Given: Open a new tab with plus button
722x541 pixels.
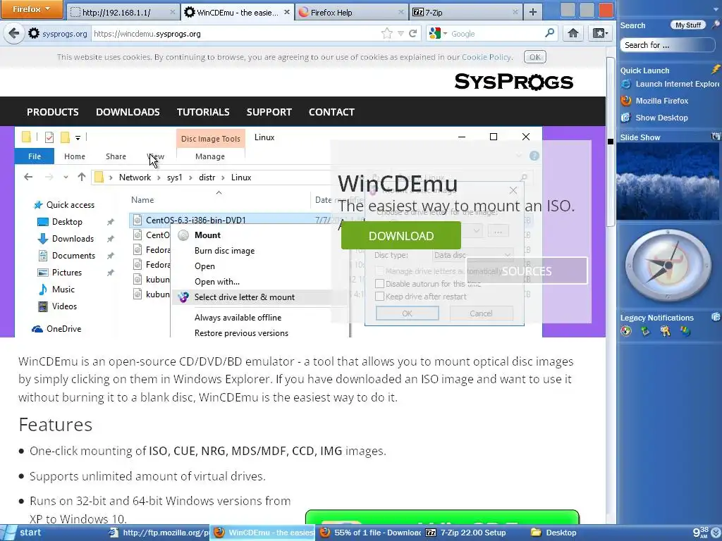Looking at the screenshot, I should coord(533,12).
